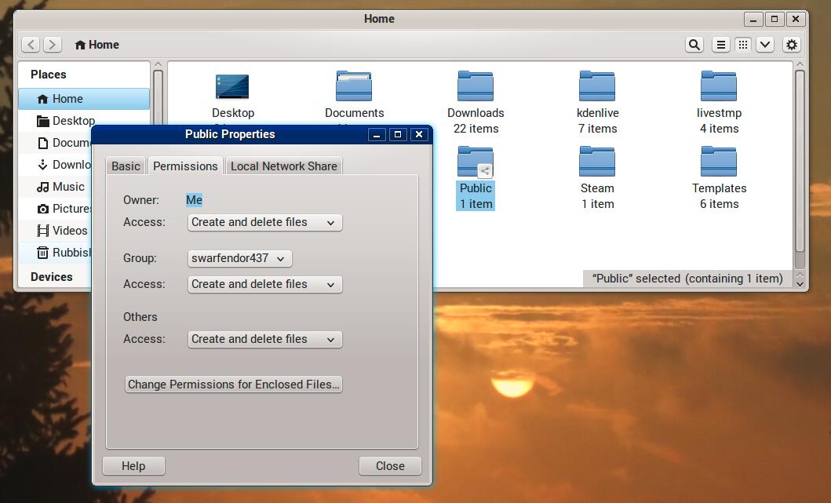
Task: Switch to icon grid view
Action: pos(742,45)
